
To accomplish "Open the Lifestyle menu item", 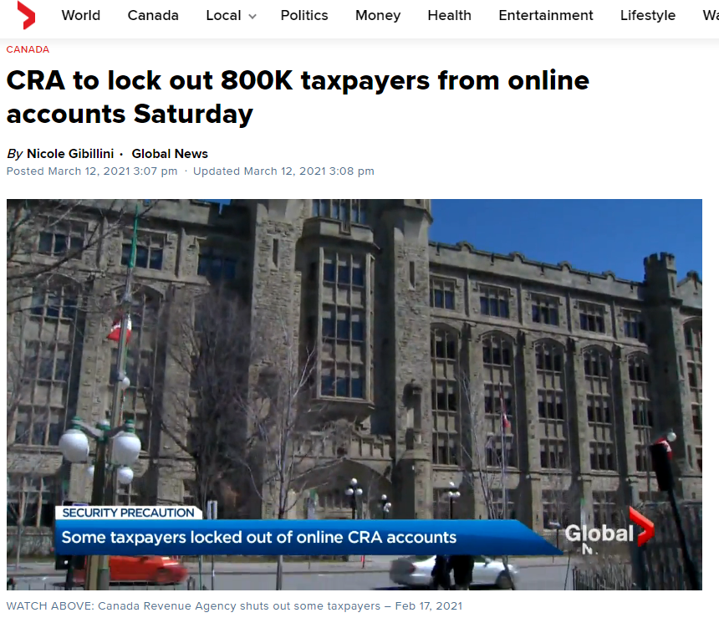I will [647, 16].
